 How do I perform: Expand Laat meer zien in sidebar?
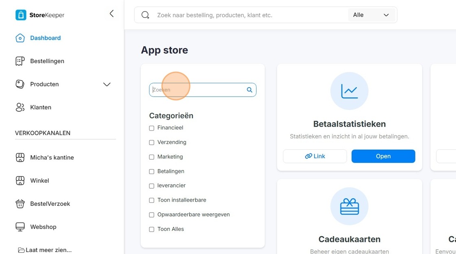(45, 250)
